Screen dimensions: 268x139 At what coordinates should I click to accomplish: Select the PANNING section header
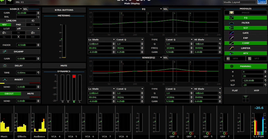(245, 66)
